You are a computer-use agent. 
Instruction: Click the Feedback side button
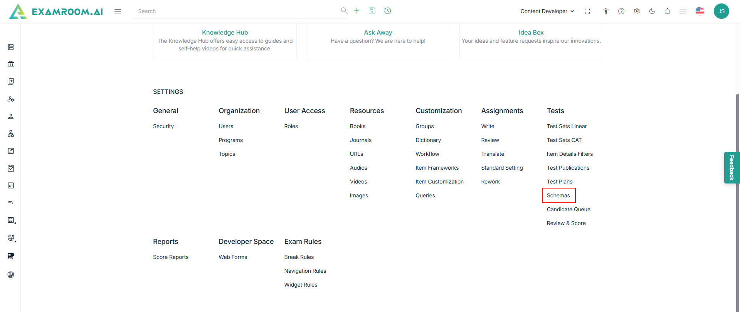pyautogui.click(x=732, y=168)
